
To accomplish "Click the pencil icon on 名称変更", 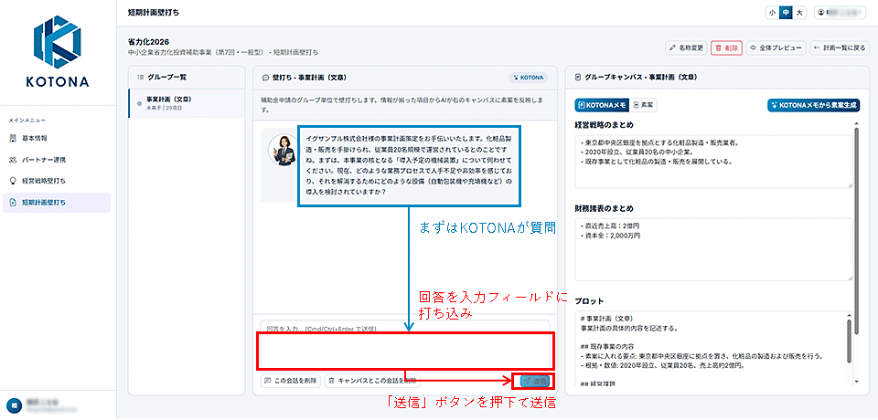I will [x=672, y=48].
